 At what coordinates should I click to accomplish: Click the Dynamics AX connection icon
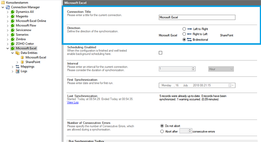[x=13, y=12]
